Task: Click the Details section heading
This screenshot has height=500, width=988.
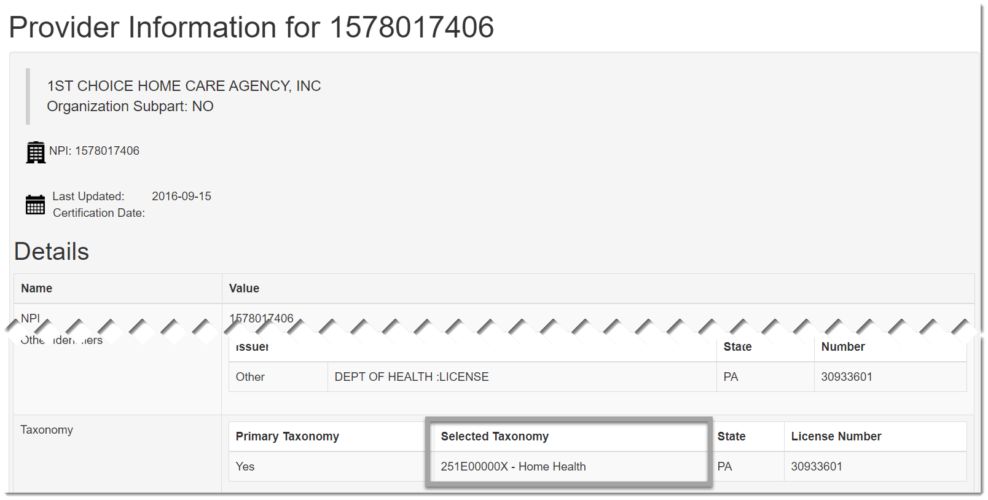Action: (x=52, y=251)
